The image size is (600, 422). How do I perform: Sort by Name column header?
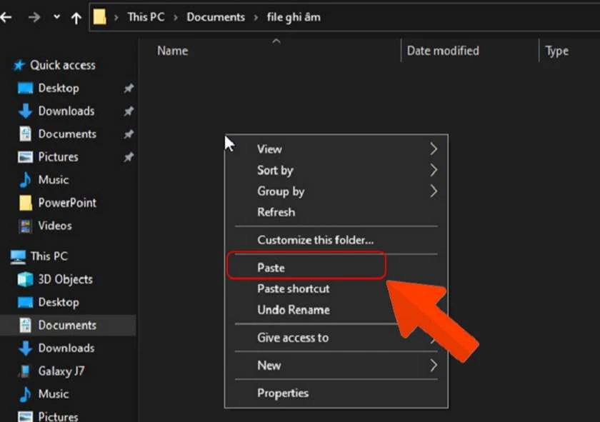(x=173, y=51)
